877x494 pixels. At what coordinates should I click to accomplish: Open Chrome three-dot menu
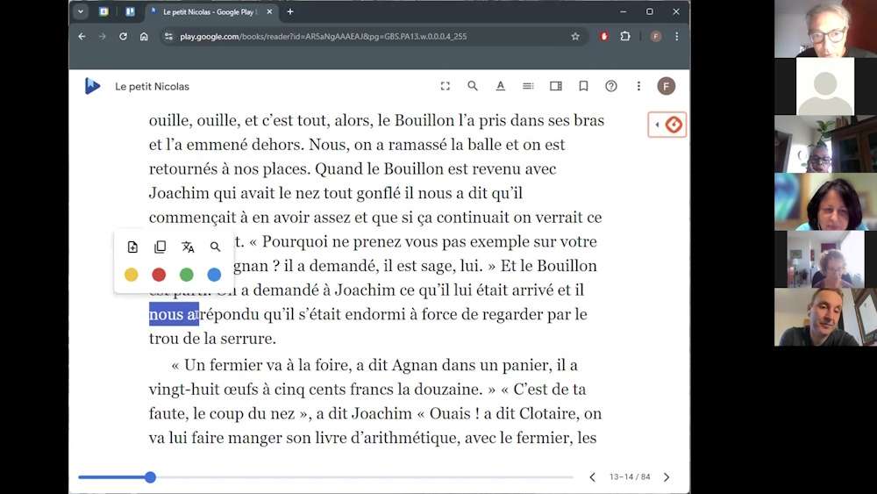[x=677, y=36]
